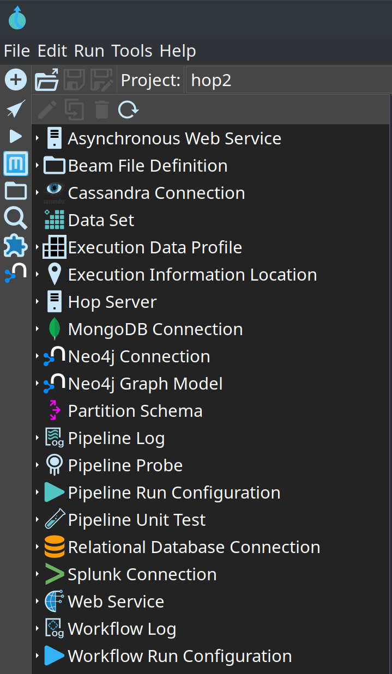Screen dimensions: 392x674
Task: Select Workflow Run Configuration item
Action: pyautogui.click(x=179, y=656)
